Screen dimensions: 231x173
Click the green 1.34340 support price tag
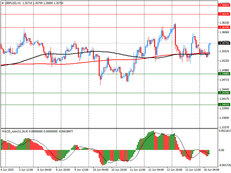pos(224,93)
